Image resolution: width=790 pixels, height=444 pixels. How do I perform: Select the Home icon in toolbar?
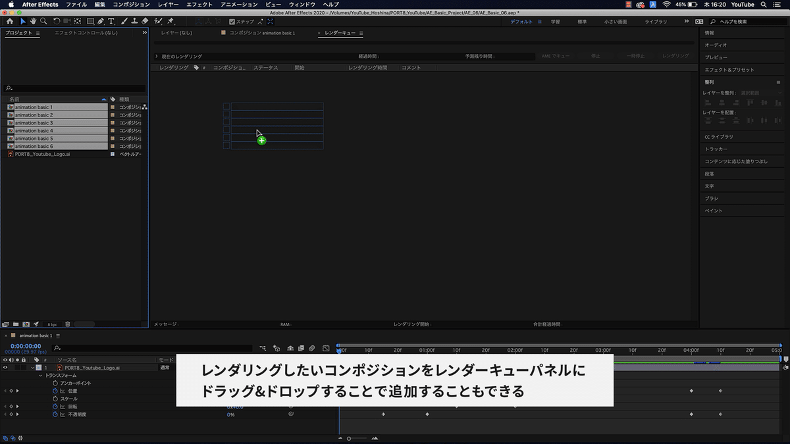[x=9, y=22]
